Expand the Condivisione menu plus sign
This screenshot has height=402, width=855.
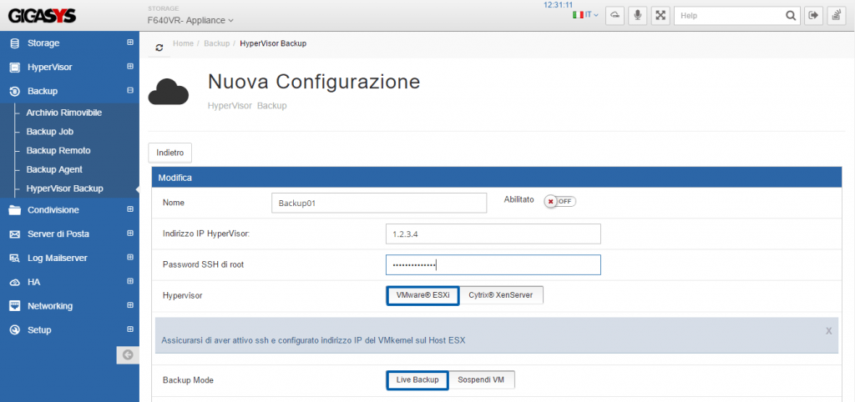(129, 209)
